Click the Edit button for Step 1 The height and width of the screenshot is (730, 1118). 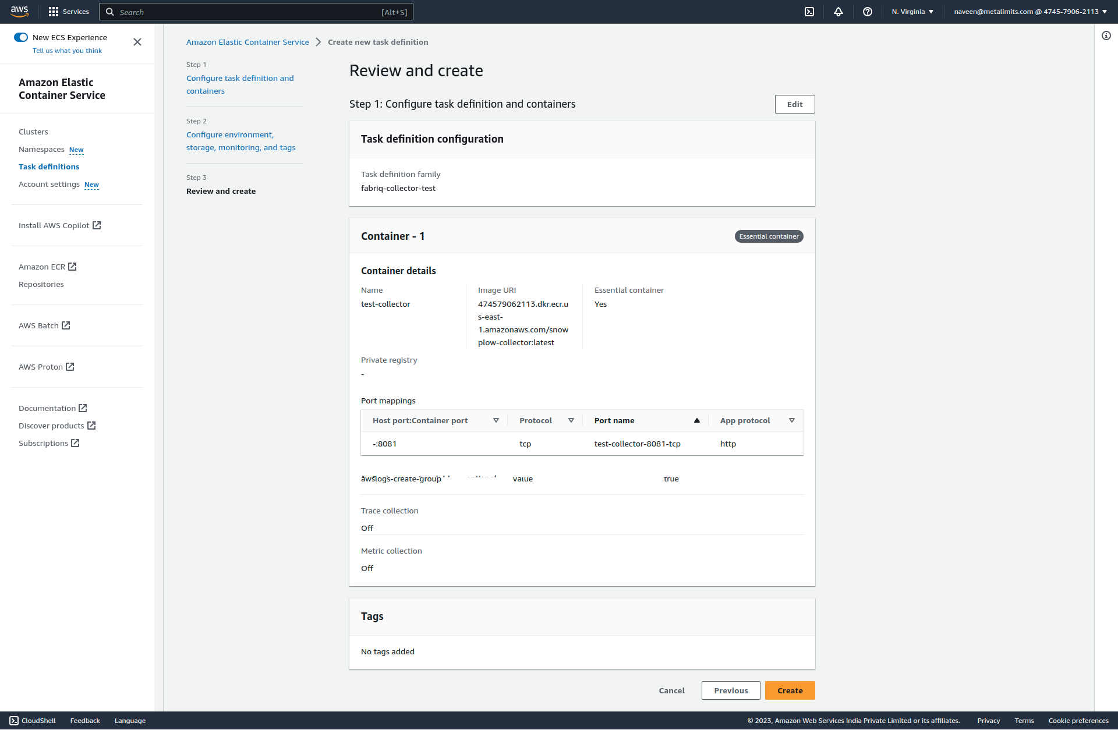point(794,104)
